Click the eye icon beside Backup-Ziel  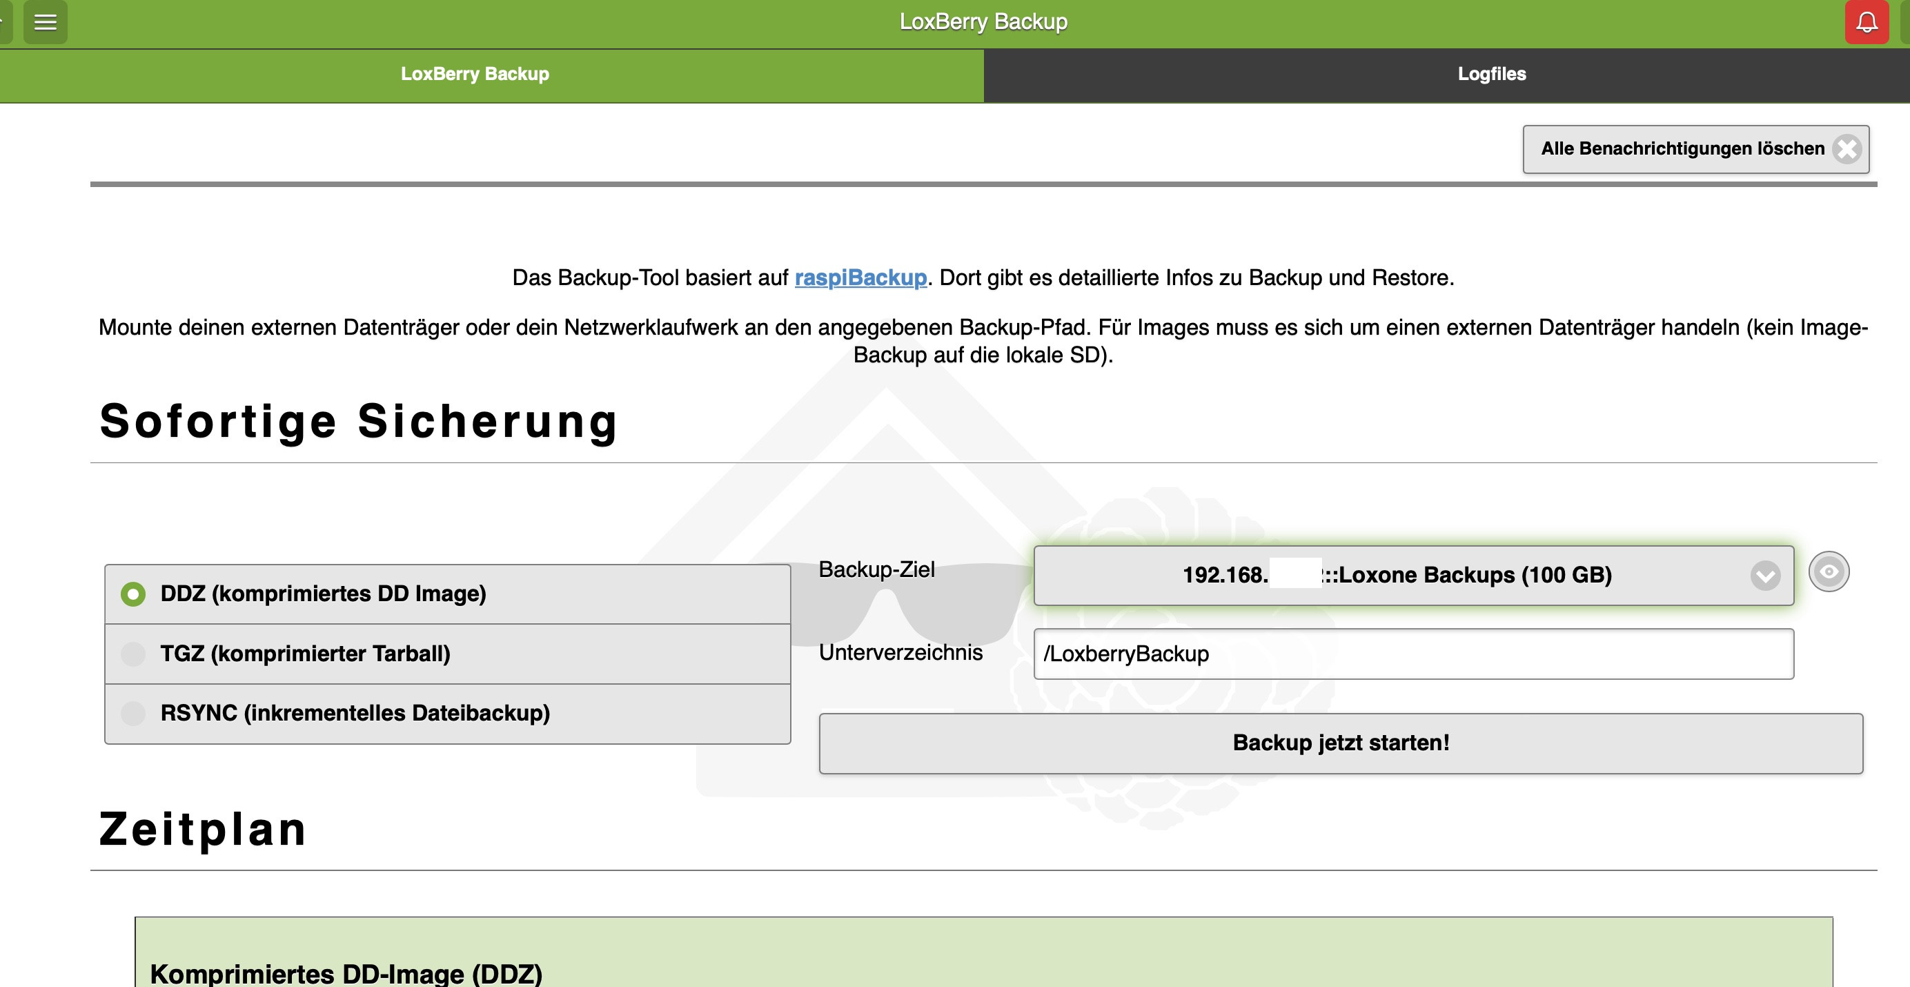1829,571
